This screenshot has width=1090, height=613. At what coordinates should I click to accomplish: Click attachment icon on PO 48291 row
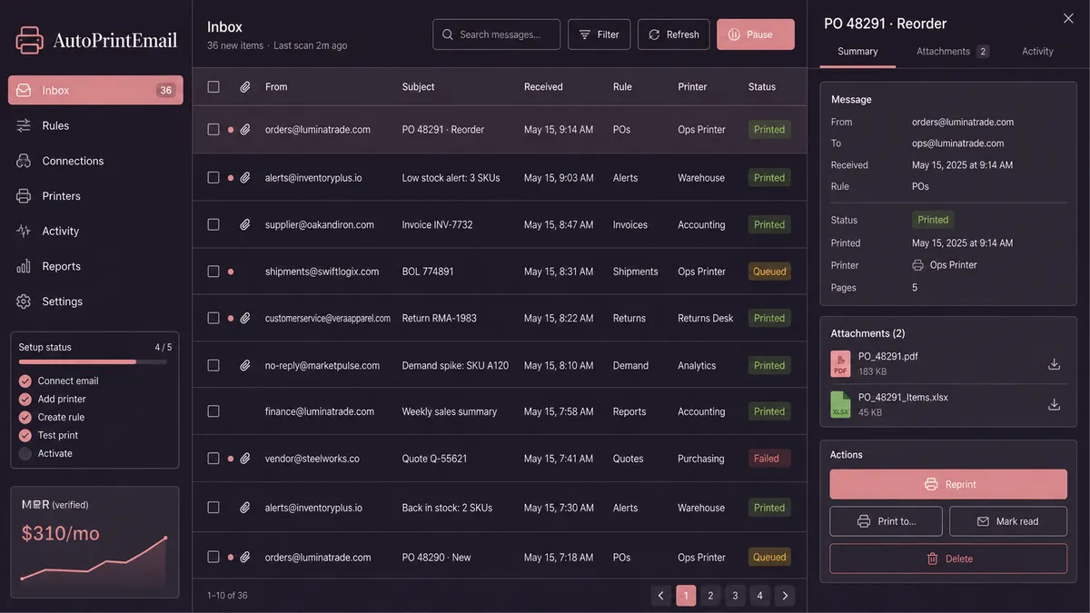(x=245, y=130)
